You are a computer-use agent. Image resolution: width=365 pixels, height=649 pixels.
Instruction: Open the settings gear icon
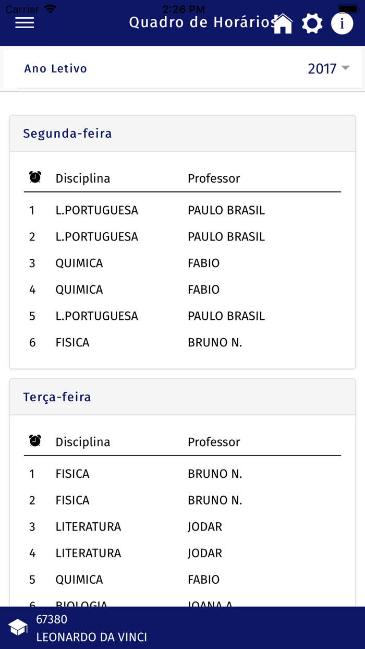[312, 22]
